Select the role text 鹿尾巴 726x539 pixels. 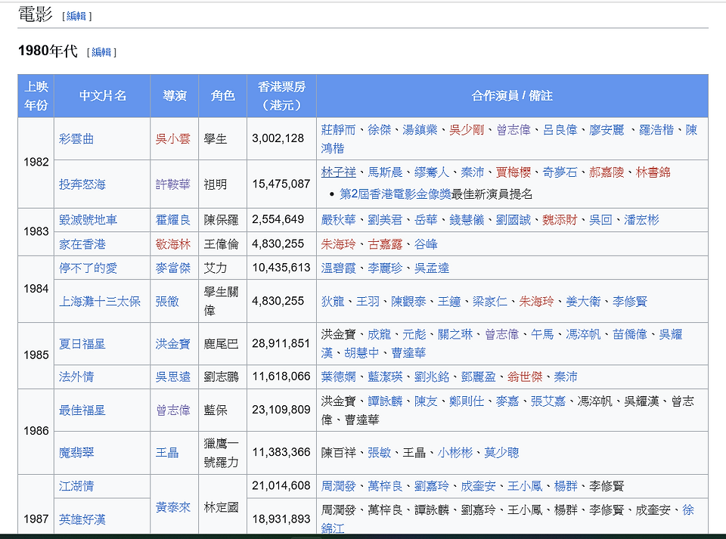(x=222, y=344)
